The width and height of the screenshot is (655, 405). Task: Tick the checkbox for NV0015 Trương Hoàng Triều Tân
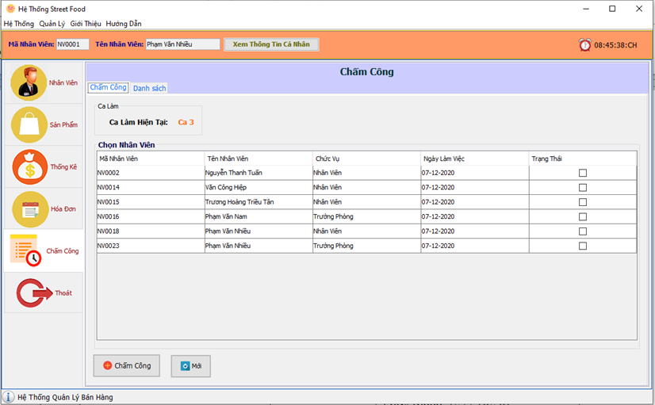tap(583, 202)
